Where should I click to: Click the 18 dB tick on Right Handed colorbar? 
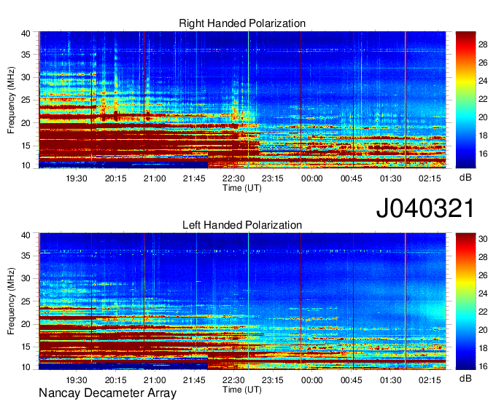tap(483, 135)
